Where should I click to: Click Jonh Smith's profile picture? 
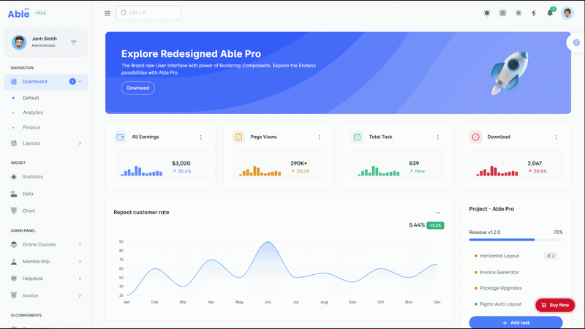(x=19, y=42)
